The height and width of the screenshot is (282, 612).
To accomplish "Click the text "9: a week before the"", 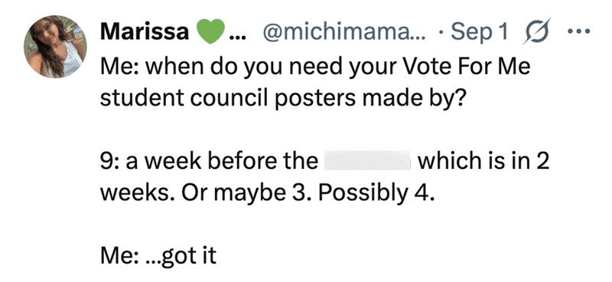I will pyautogui.click(x=209, y=160).
